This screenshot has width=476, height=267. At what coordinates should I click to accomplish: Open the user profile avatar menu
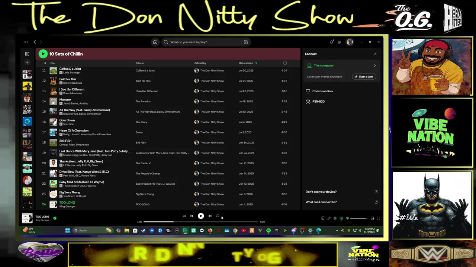pyautogui.click(x=350, y=42)
